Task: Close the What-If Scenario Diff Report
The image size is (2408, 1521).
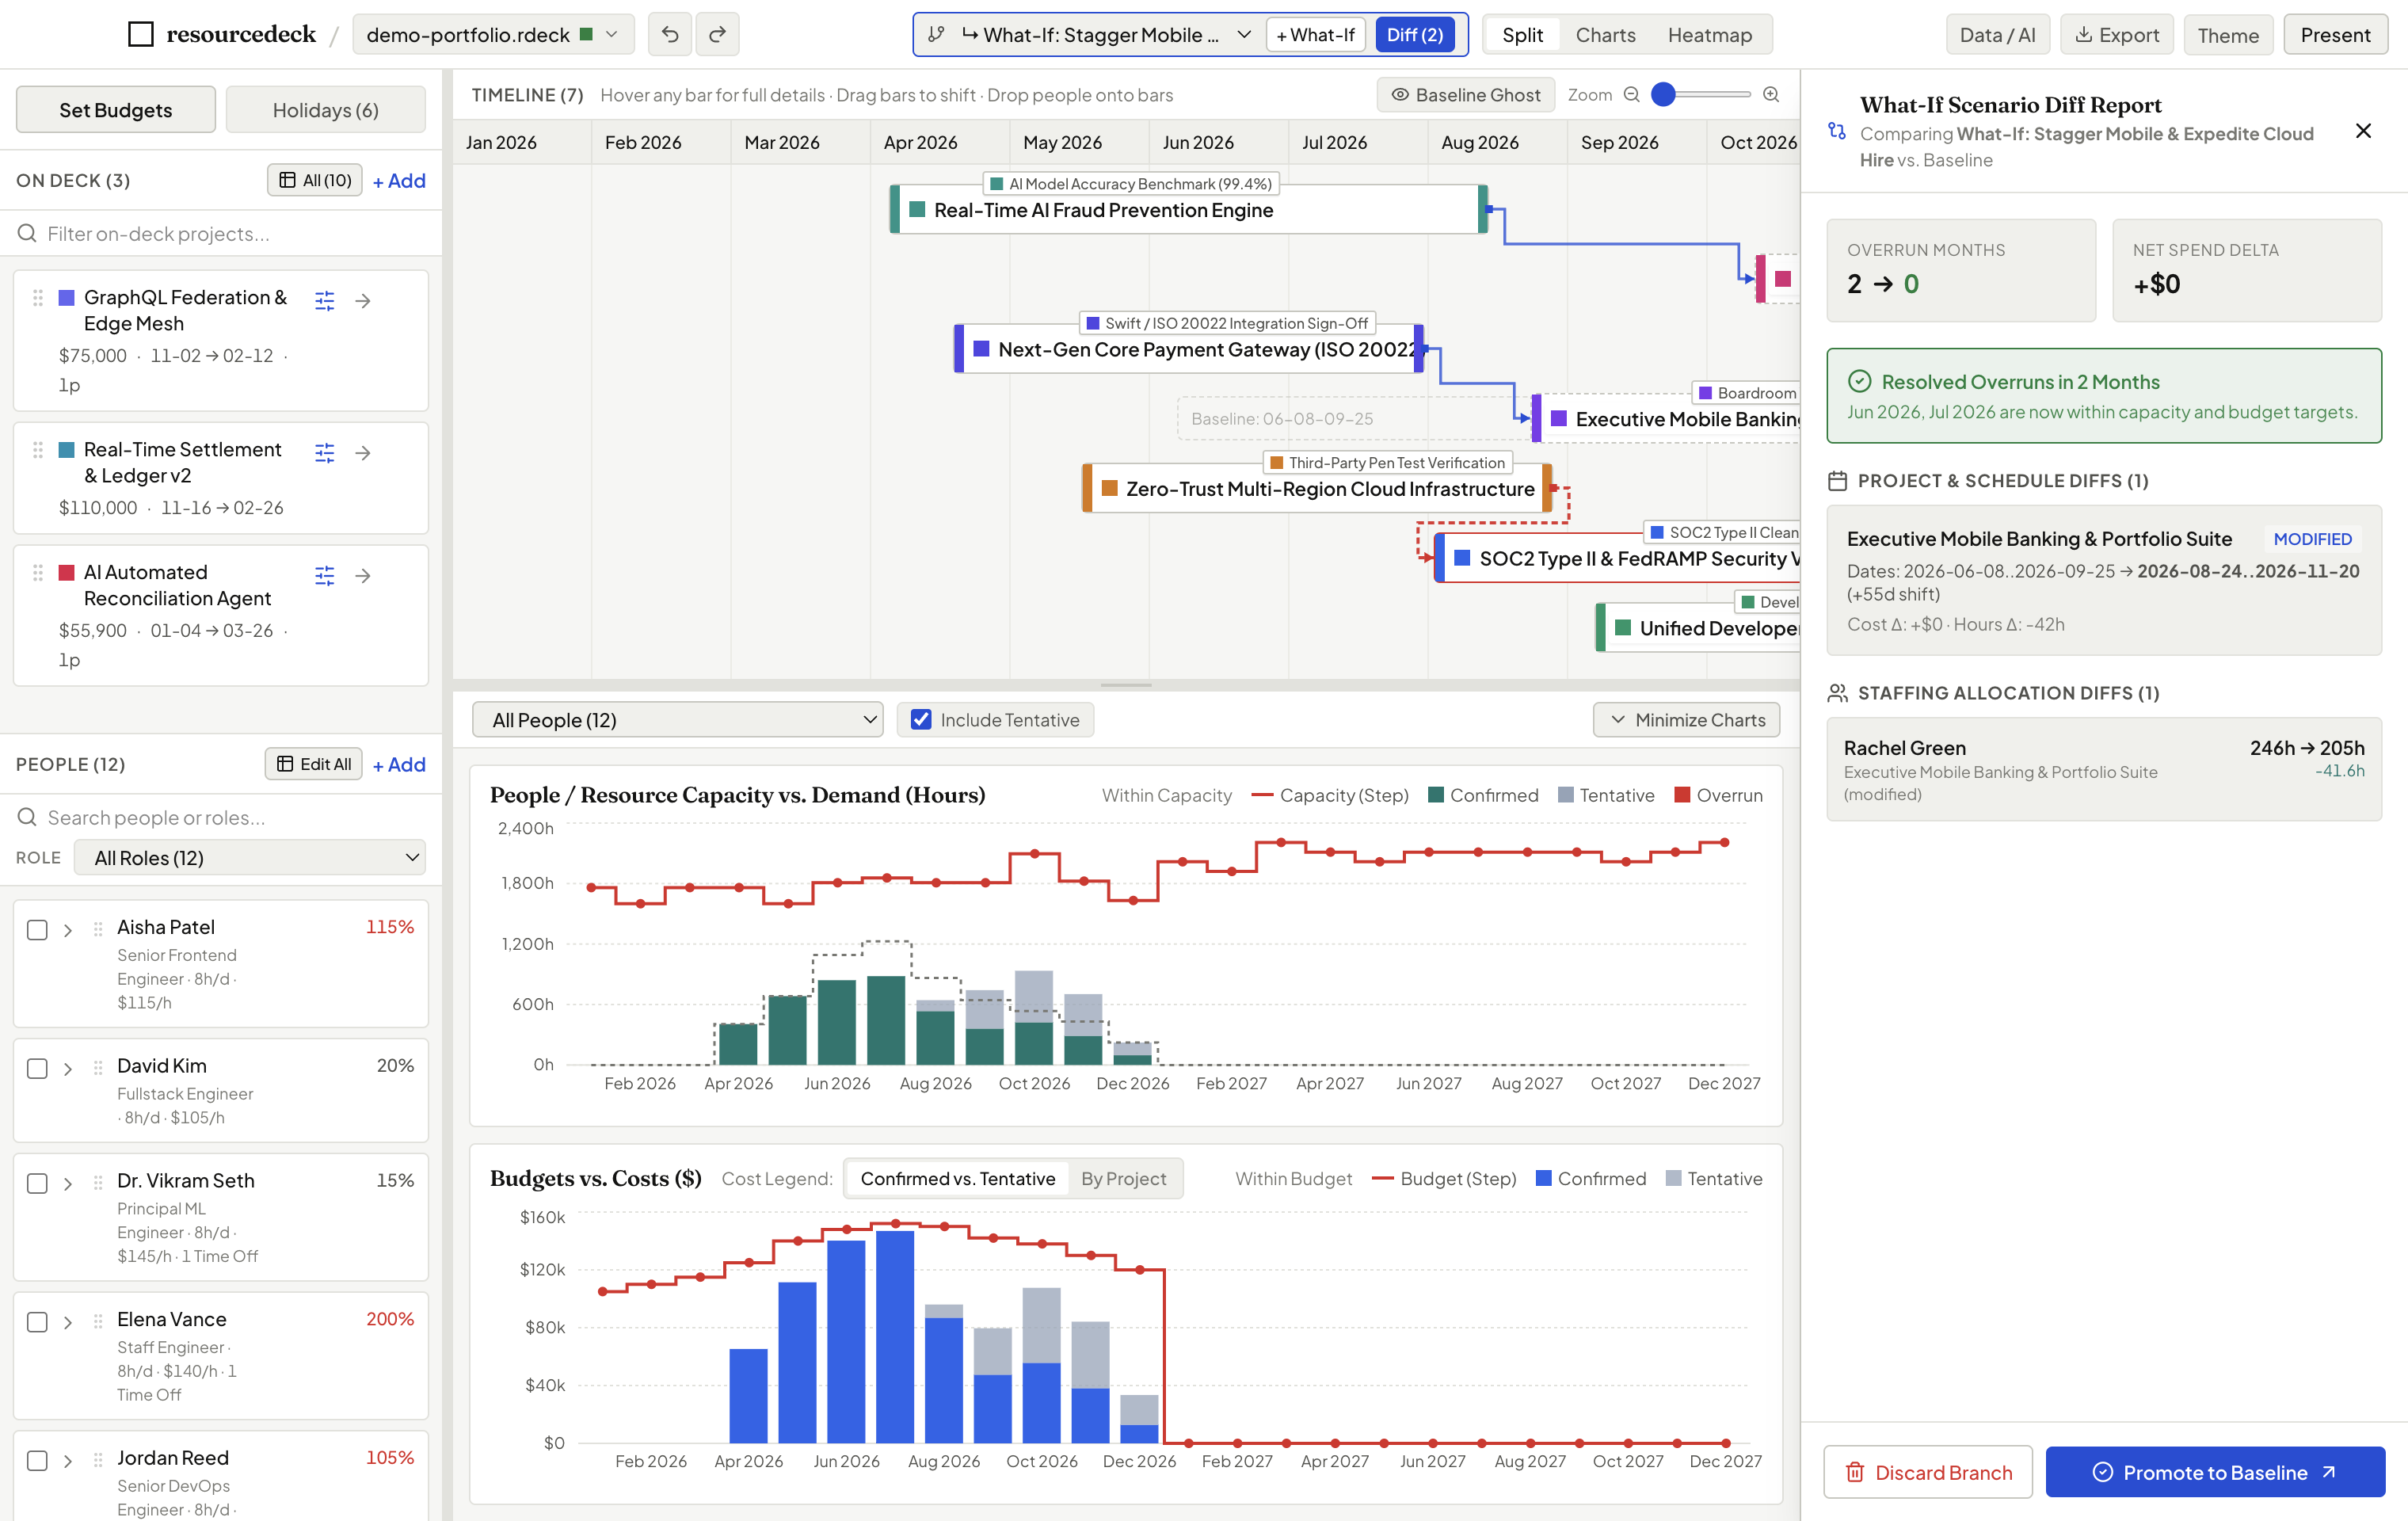Action: pyautogui.click(x=2363, y=131)
